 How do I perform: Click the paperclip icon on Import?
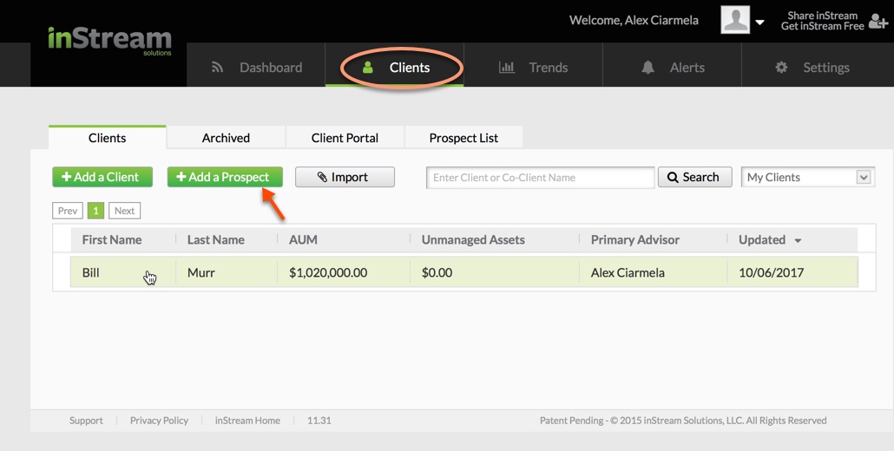322,177
